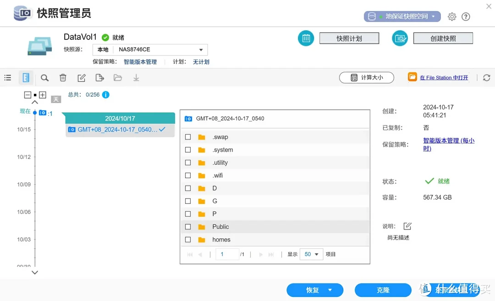Screen dimensions: 495x301
Task: Open settings gear icon
Action: (452, 16)
